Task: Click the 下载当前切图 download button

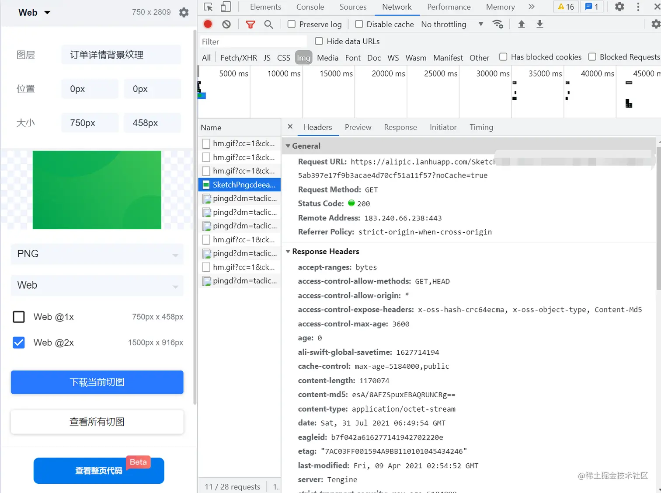Action: tap(97, 382)
